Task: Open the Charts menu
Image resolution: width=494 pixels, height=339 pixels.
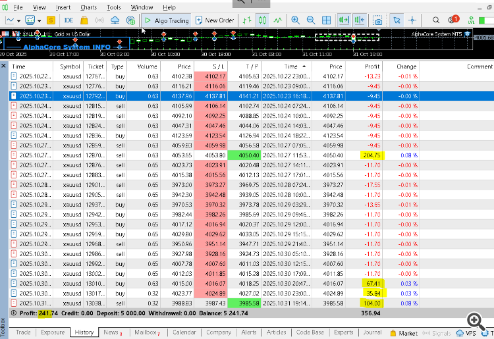Action: tap(88, 7)
